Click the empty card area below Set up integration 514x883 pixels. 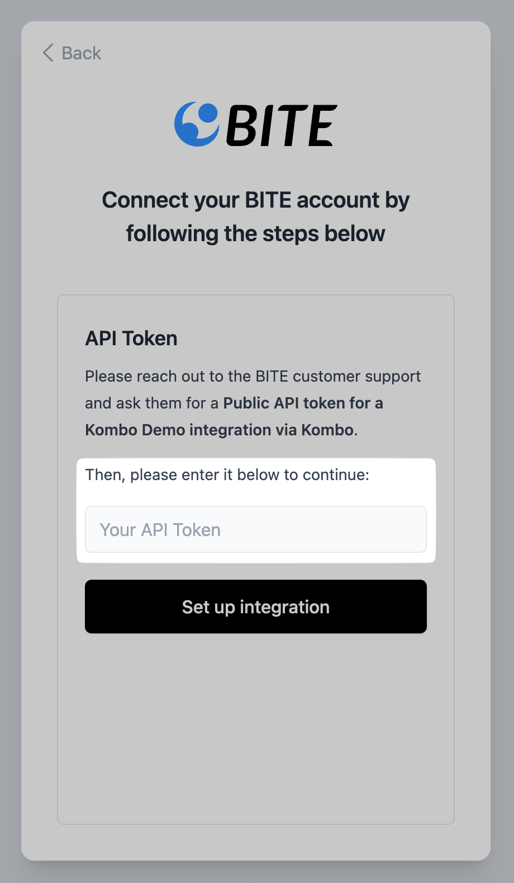(256, 727)
